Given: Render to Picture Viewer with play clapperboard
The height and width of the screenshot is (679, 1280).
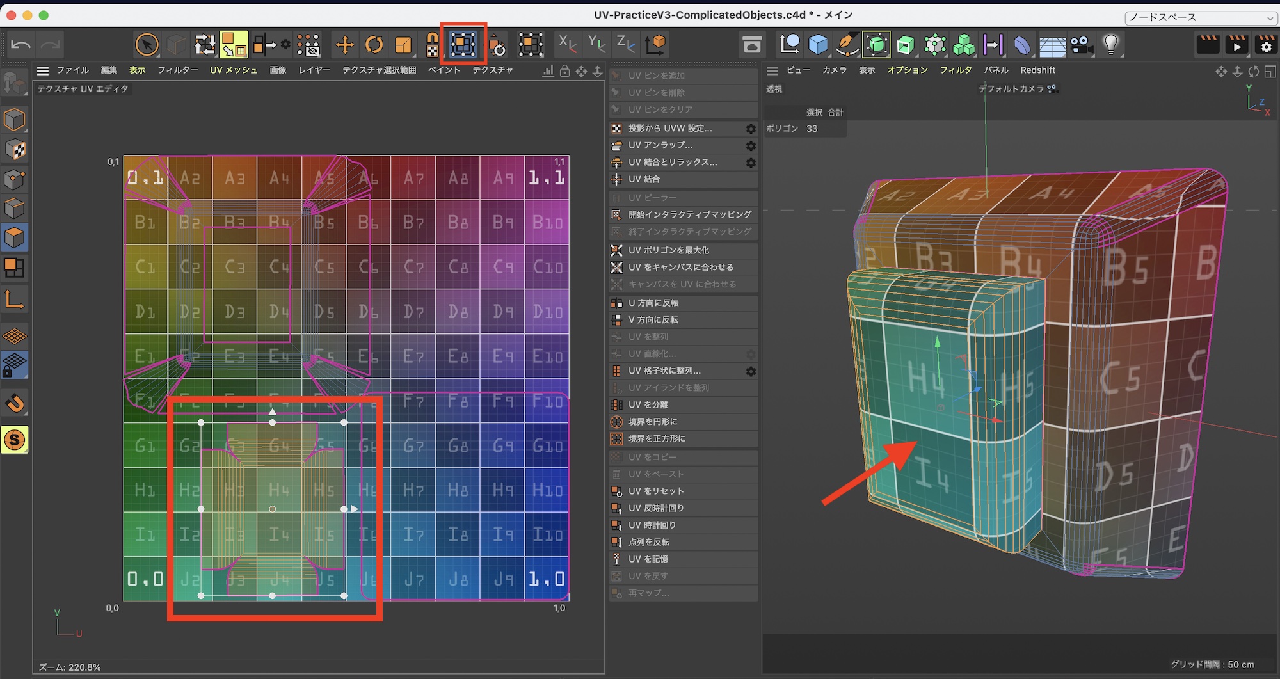Looking at the screenshot, I should (x=1236, y=45).
